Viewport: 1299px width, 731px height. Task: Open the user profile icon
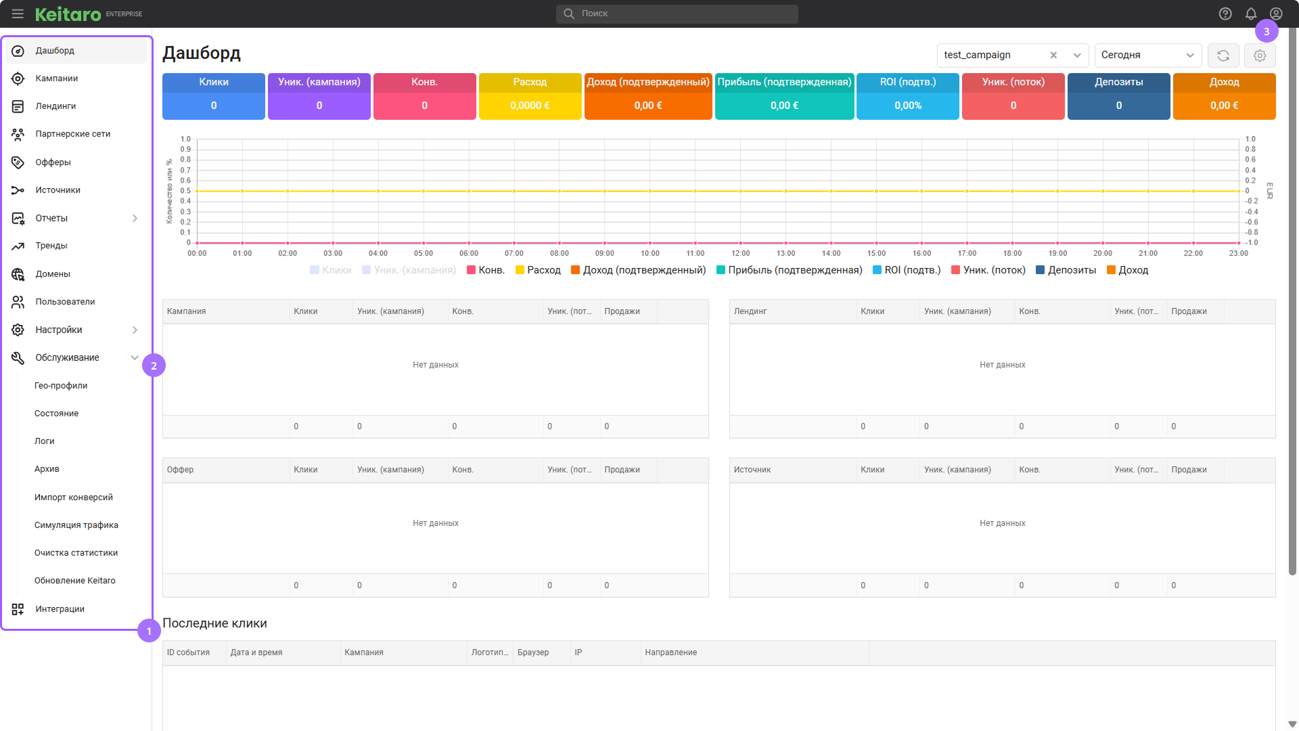coord(1276,14)
